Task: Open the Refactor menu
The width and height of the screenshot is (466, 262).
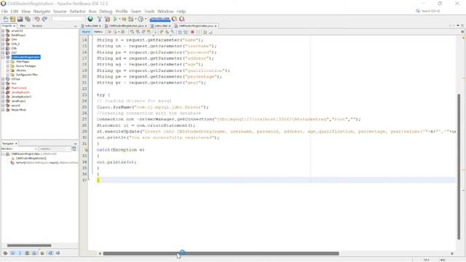Action: point(77,12)
